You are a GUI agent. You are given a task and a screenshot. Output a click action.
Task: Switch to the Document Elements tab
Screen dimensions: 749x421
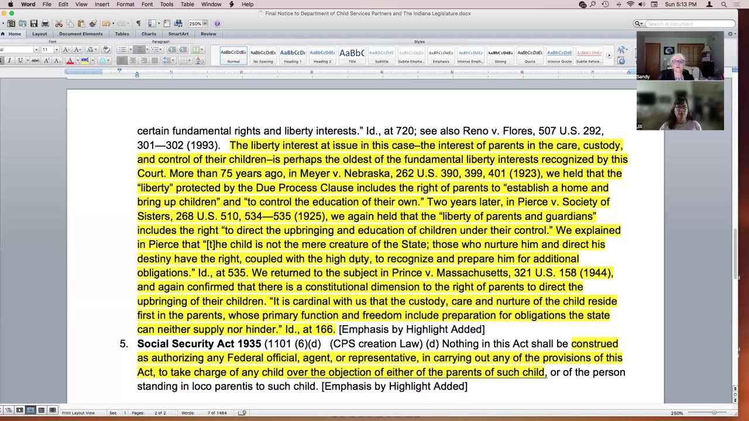pos(81,34)
